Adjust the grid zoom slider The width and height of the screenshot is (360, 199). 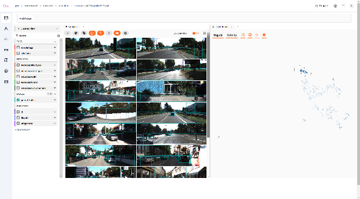click(196, 33)
